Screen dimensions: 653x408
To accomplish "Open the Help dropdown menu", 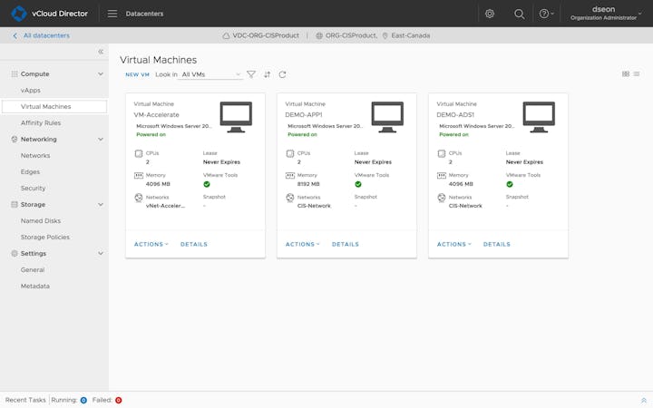I will click(x=547, y=14).
